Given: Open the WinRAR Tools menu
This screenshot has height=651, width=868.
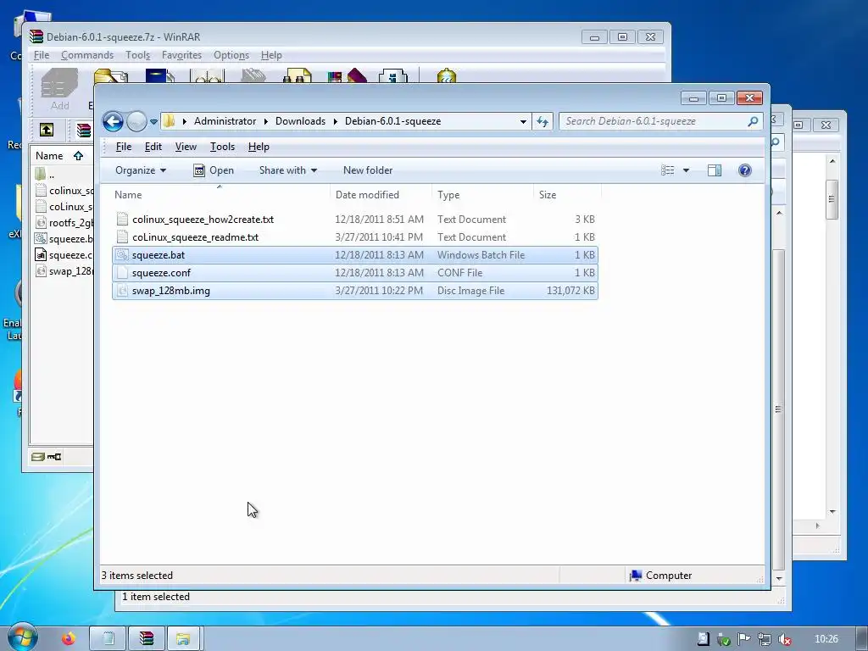Looking at the screenshot, I should pyautogui.click(x=138, y=55).
